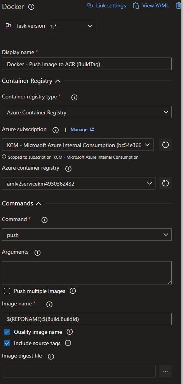Collapse the Commands section
The height and width of the screenshot is (384, 183).
(38, 203)
